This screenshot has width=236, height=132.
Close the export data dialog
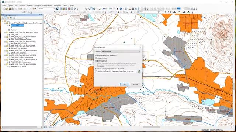pyautogui.click(x=140, y=47)
